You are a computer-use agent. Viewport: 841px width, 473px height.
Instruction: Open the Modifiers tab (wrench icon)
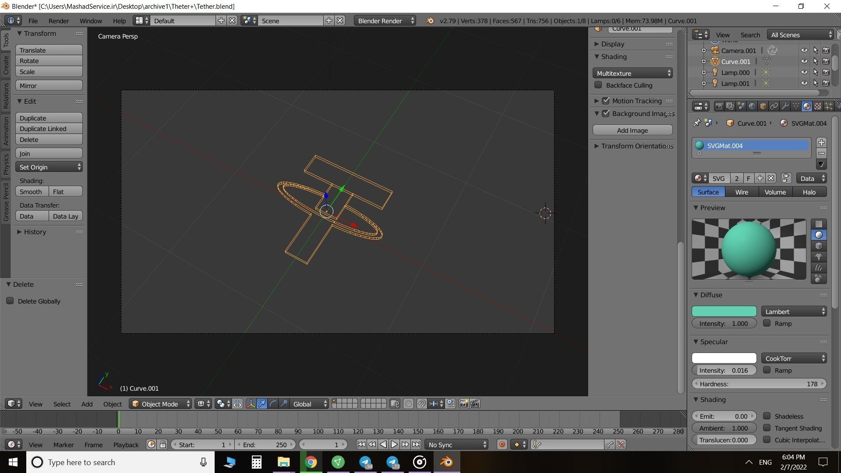pos(785,106)
